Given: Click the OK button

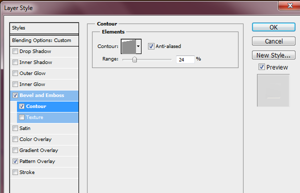Looking at the screenshot, I should tap(273, 27).
